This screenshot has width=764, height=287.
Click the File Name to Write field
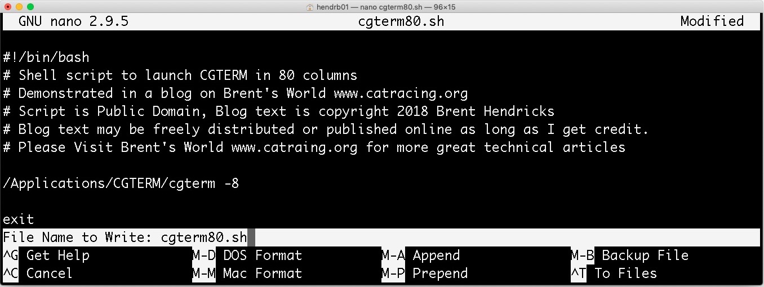pos(381,237)
